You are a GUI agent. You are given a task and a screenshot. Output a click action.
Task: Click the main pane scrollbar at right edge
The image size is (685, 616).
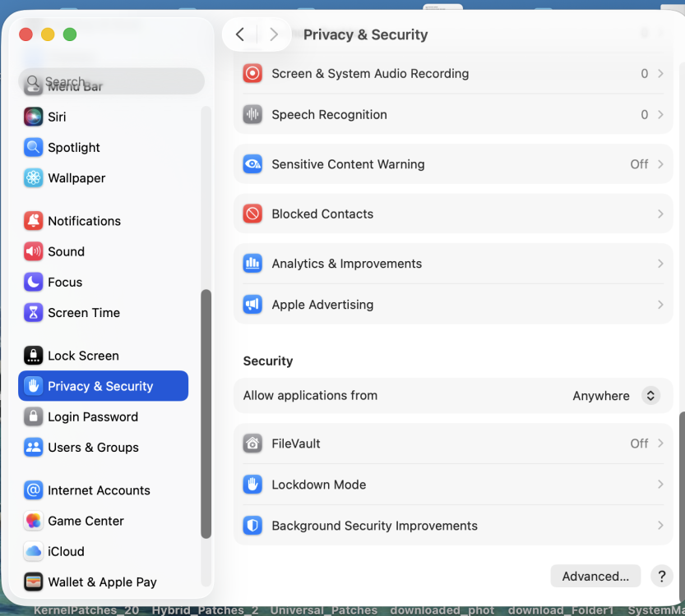click(682, 506)
